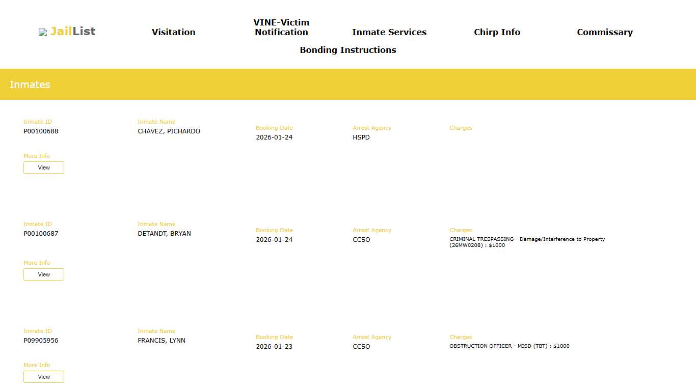Open the Inmate Services menu item
The width and height of the screenshot is (696, 391).
pyautogui.click(x=389, y=32)
